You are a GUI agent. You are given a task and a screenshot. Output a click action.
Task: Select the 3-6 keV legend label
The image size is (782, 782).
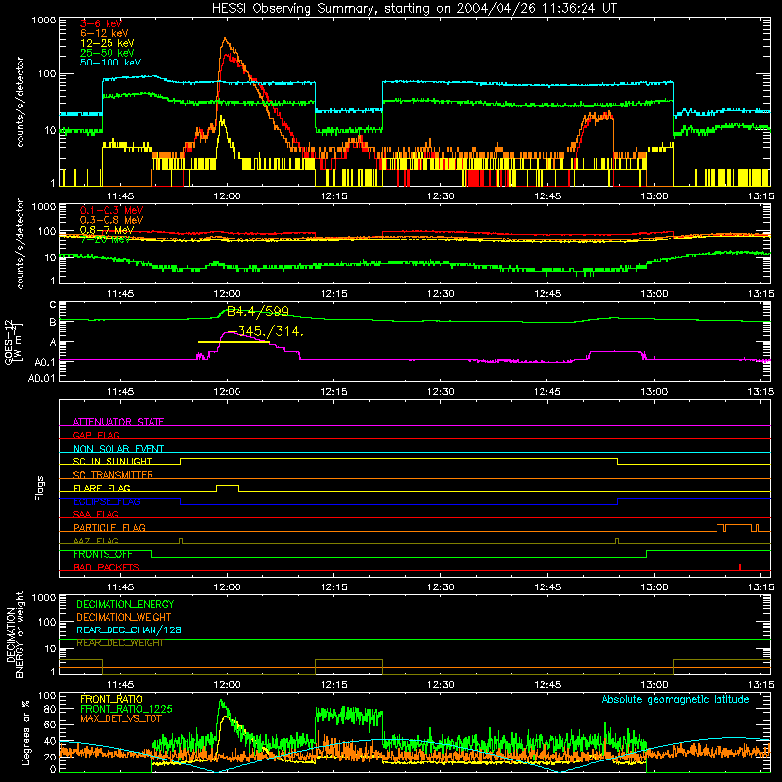point(101,23)
